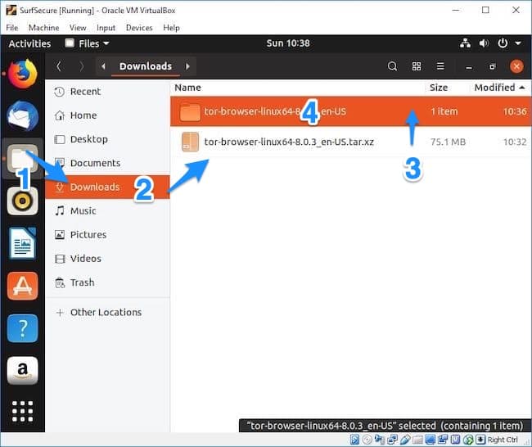The image size is (532, 447).
Task: Maximize the Files window
Action: click(x=492, y=66)
